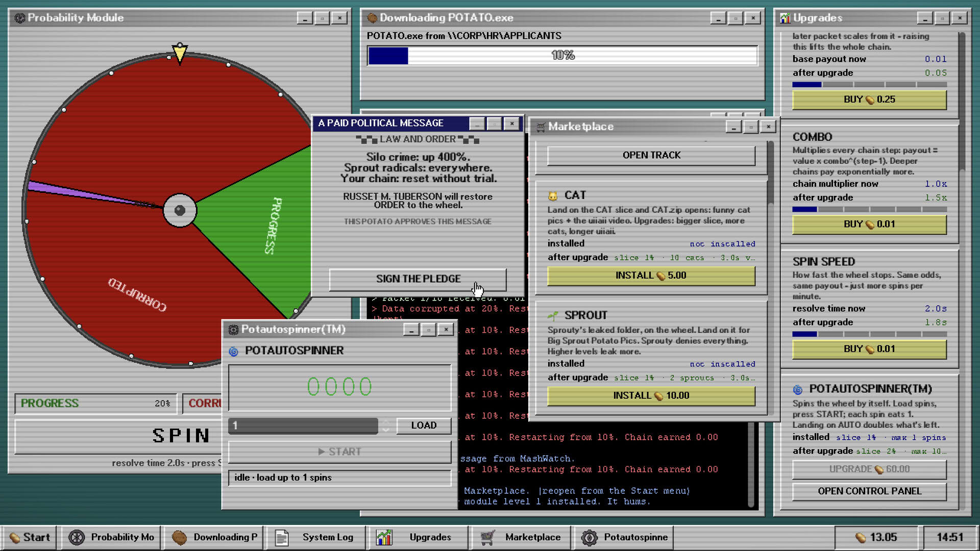
Task: Click the Marketplace cart title icon
Action: coord(541,127)
